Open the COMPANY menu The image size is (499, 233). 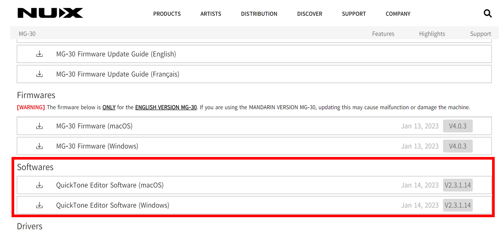pos(398,14)
